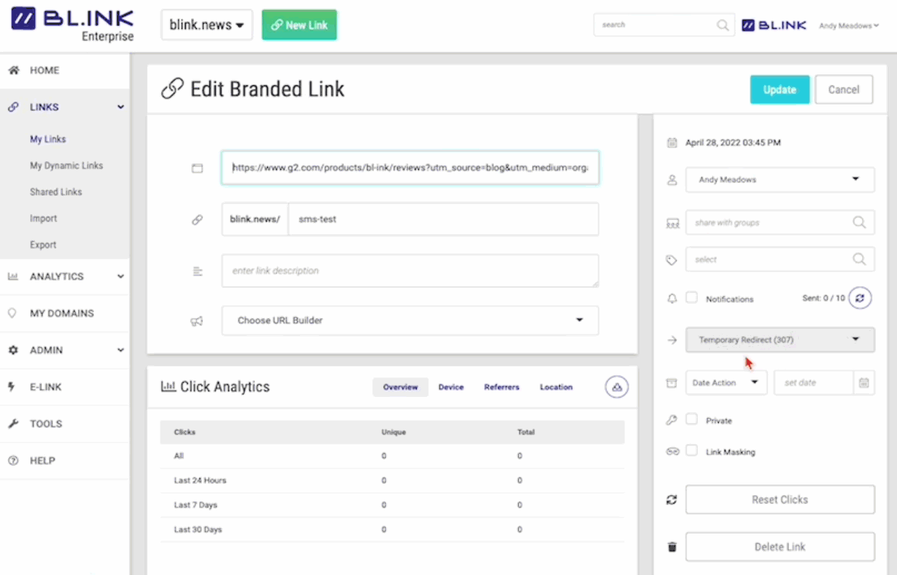This screenshot has height=575, width=897.
Task: Click the Admin gear icon
Action: [x=13, y=350]
